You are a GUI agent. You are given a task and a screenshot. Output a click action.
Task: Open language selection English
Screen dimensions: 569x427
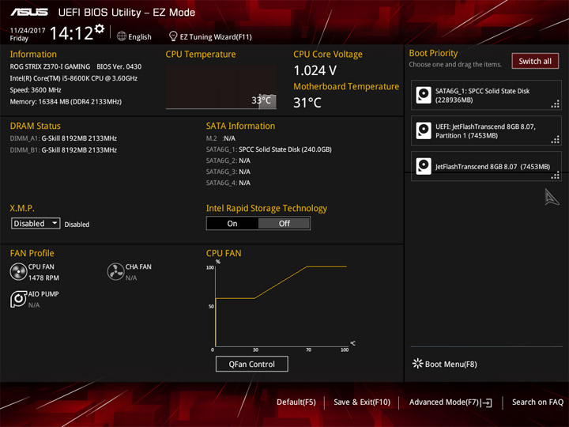[140, 36]
